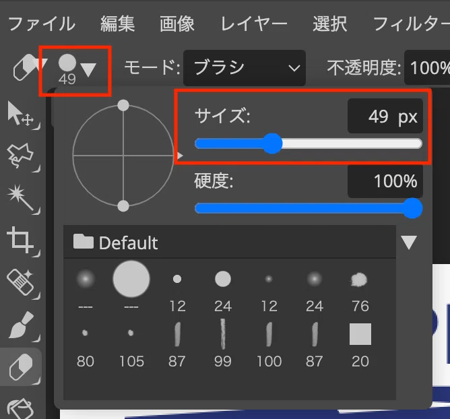Image resolution: width=450 pixels, height=419 pixels.
Task: Click the モード: label text
Action: (x=152, y=68)
